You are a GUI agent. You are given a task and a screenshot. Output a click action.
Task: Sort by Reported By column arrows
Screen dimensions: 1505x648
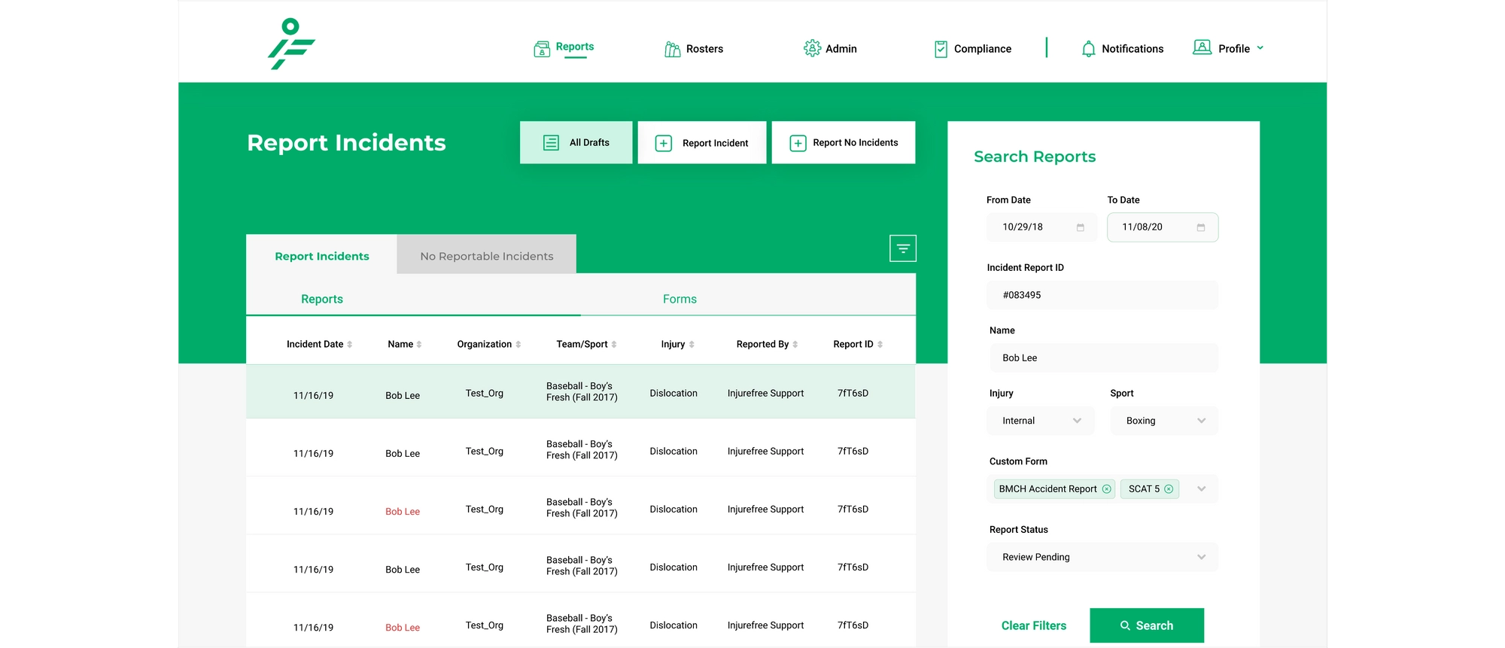(x=795, y=345)
